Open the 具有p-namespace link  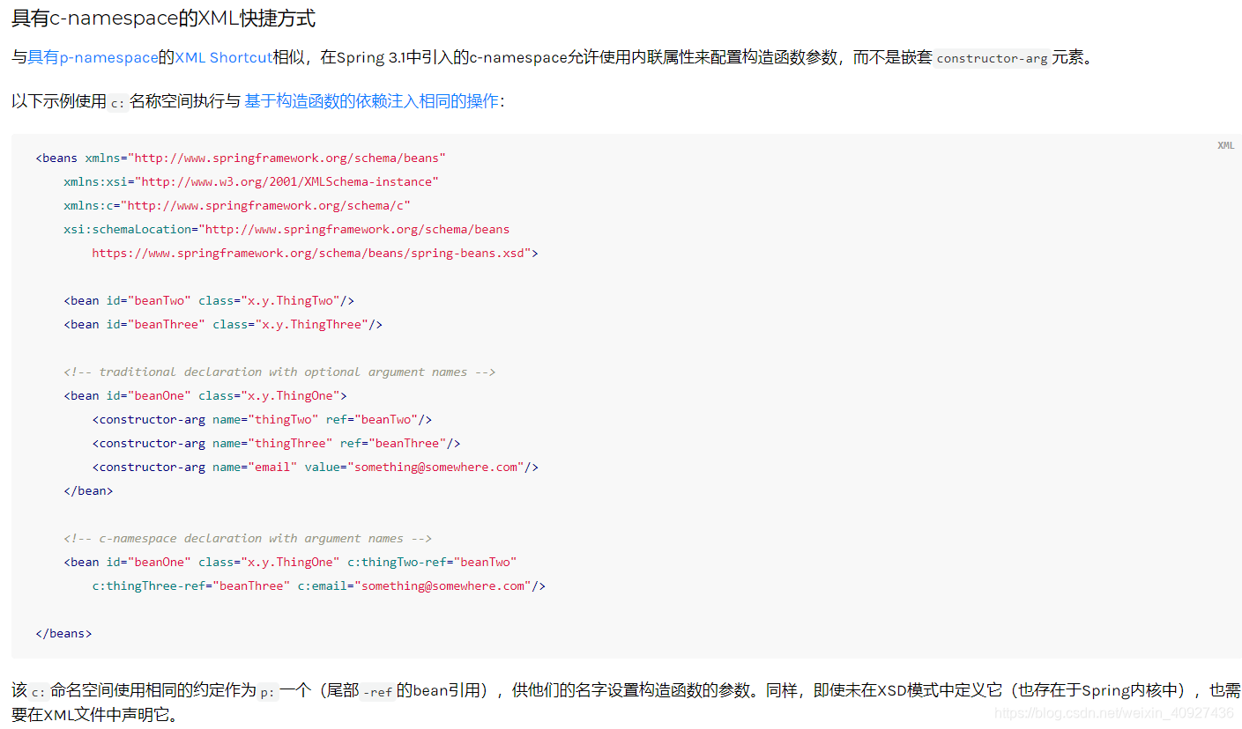93,58
